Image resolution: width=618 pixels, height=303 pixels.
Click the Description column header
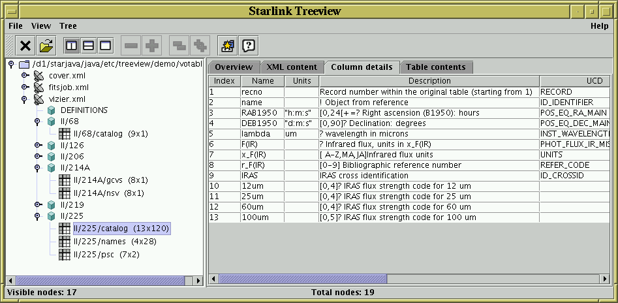tap(429, 81)
